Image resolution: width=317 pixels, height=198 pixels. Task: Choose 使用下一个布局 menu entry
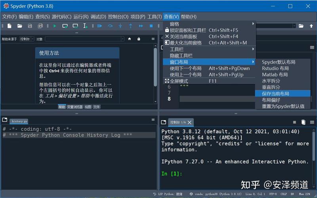coord(210,68)
